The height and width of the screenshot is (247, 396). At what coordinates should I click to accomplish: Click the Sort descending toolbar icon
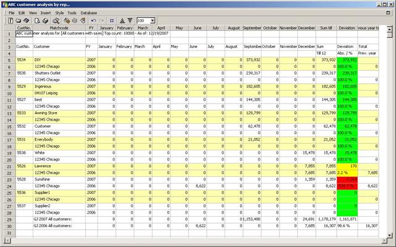pyautogui.click(x=130, y=20)
